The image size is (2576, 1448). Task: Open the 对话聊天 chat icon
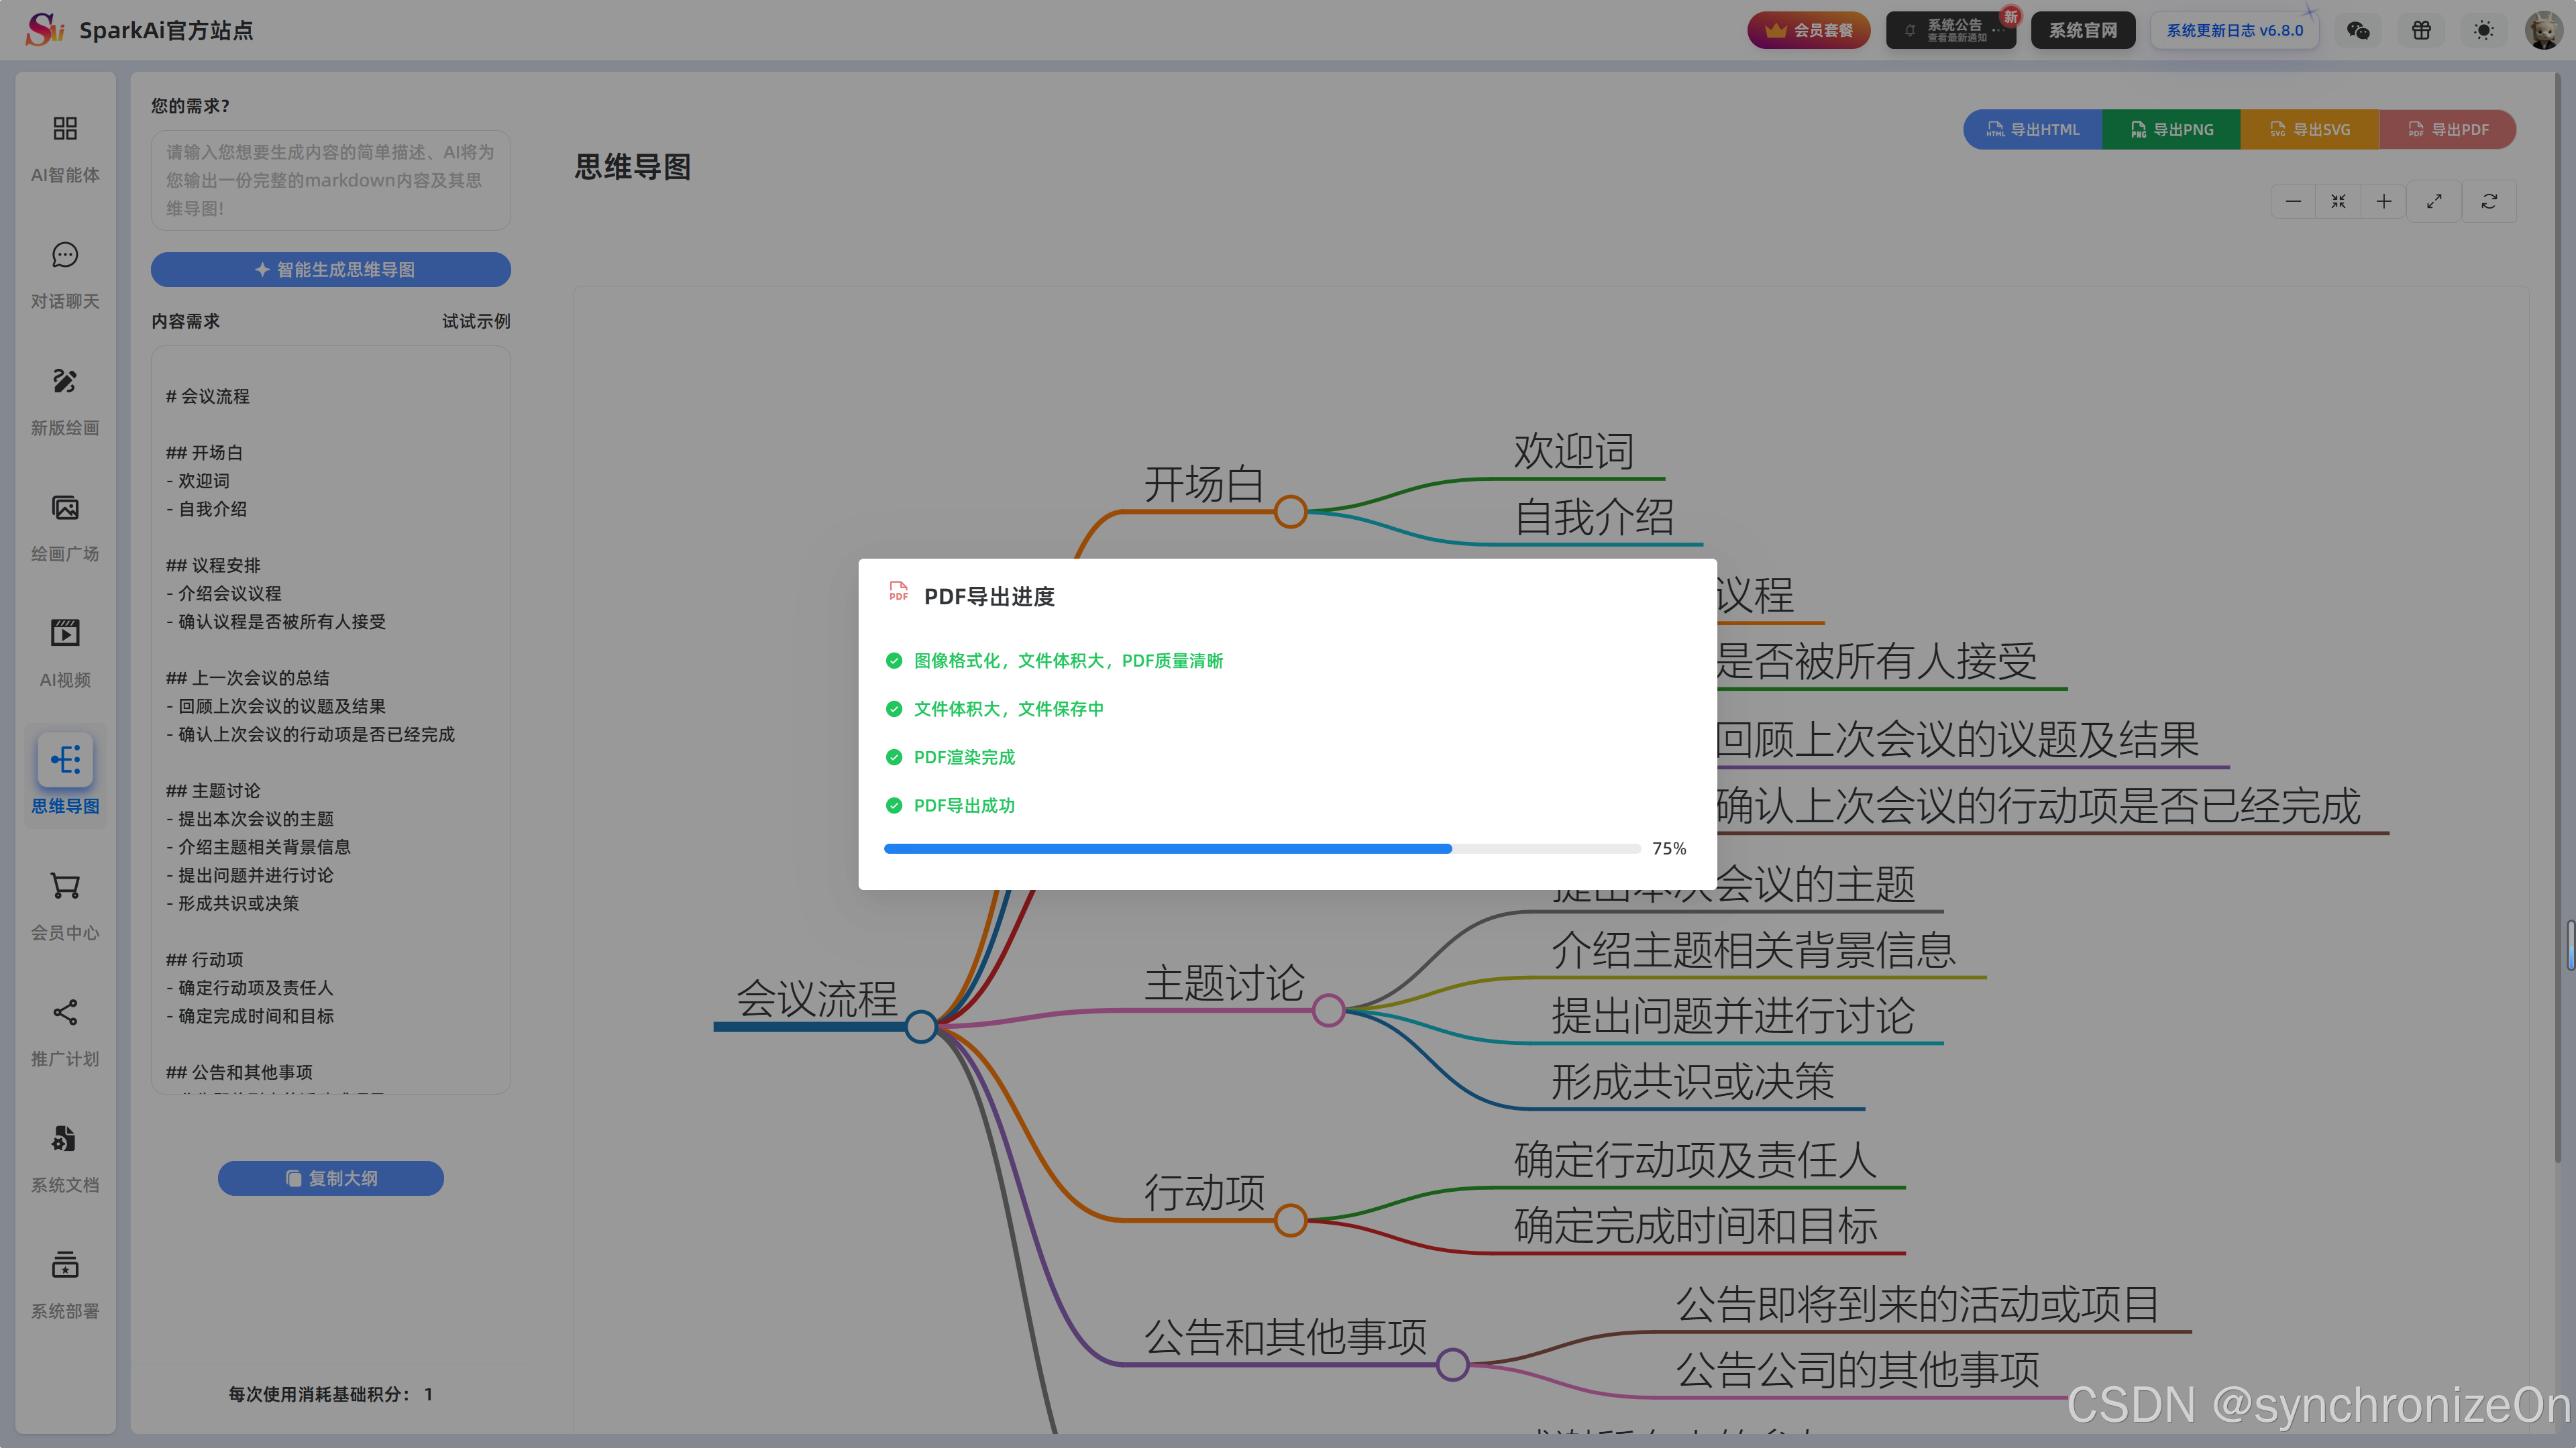point(65,255)
